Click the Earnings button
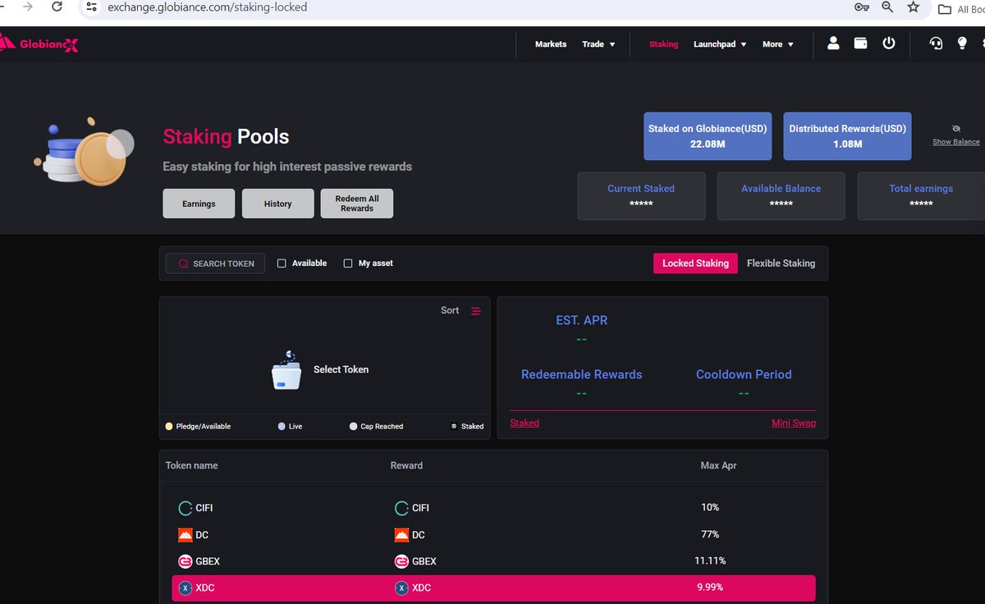This screenshot has height=604, width=985. click(199, 204)
